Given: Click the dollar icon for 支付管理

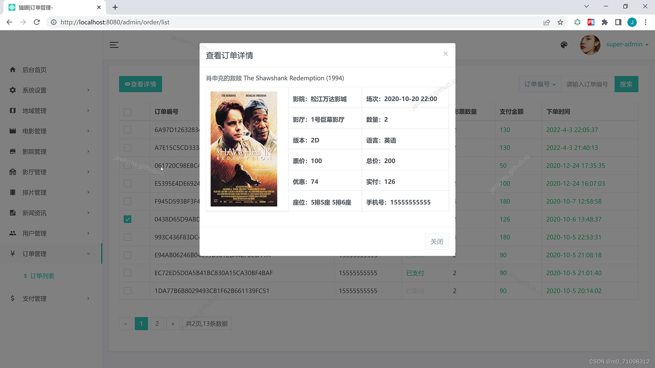Looking at the screenshot, I should (x=13, y=298).
